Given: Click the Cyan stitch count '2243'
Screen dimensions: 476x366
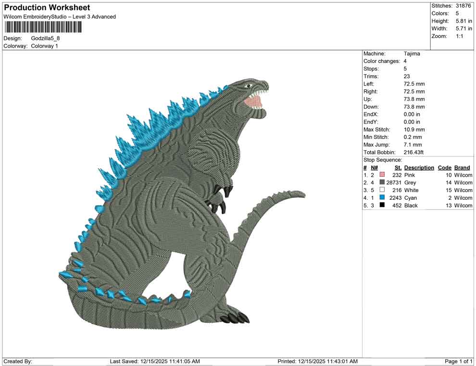Looking at the screenshot, I should tap(395, 198).
